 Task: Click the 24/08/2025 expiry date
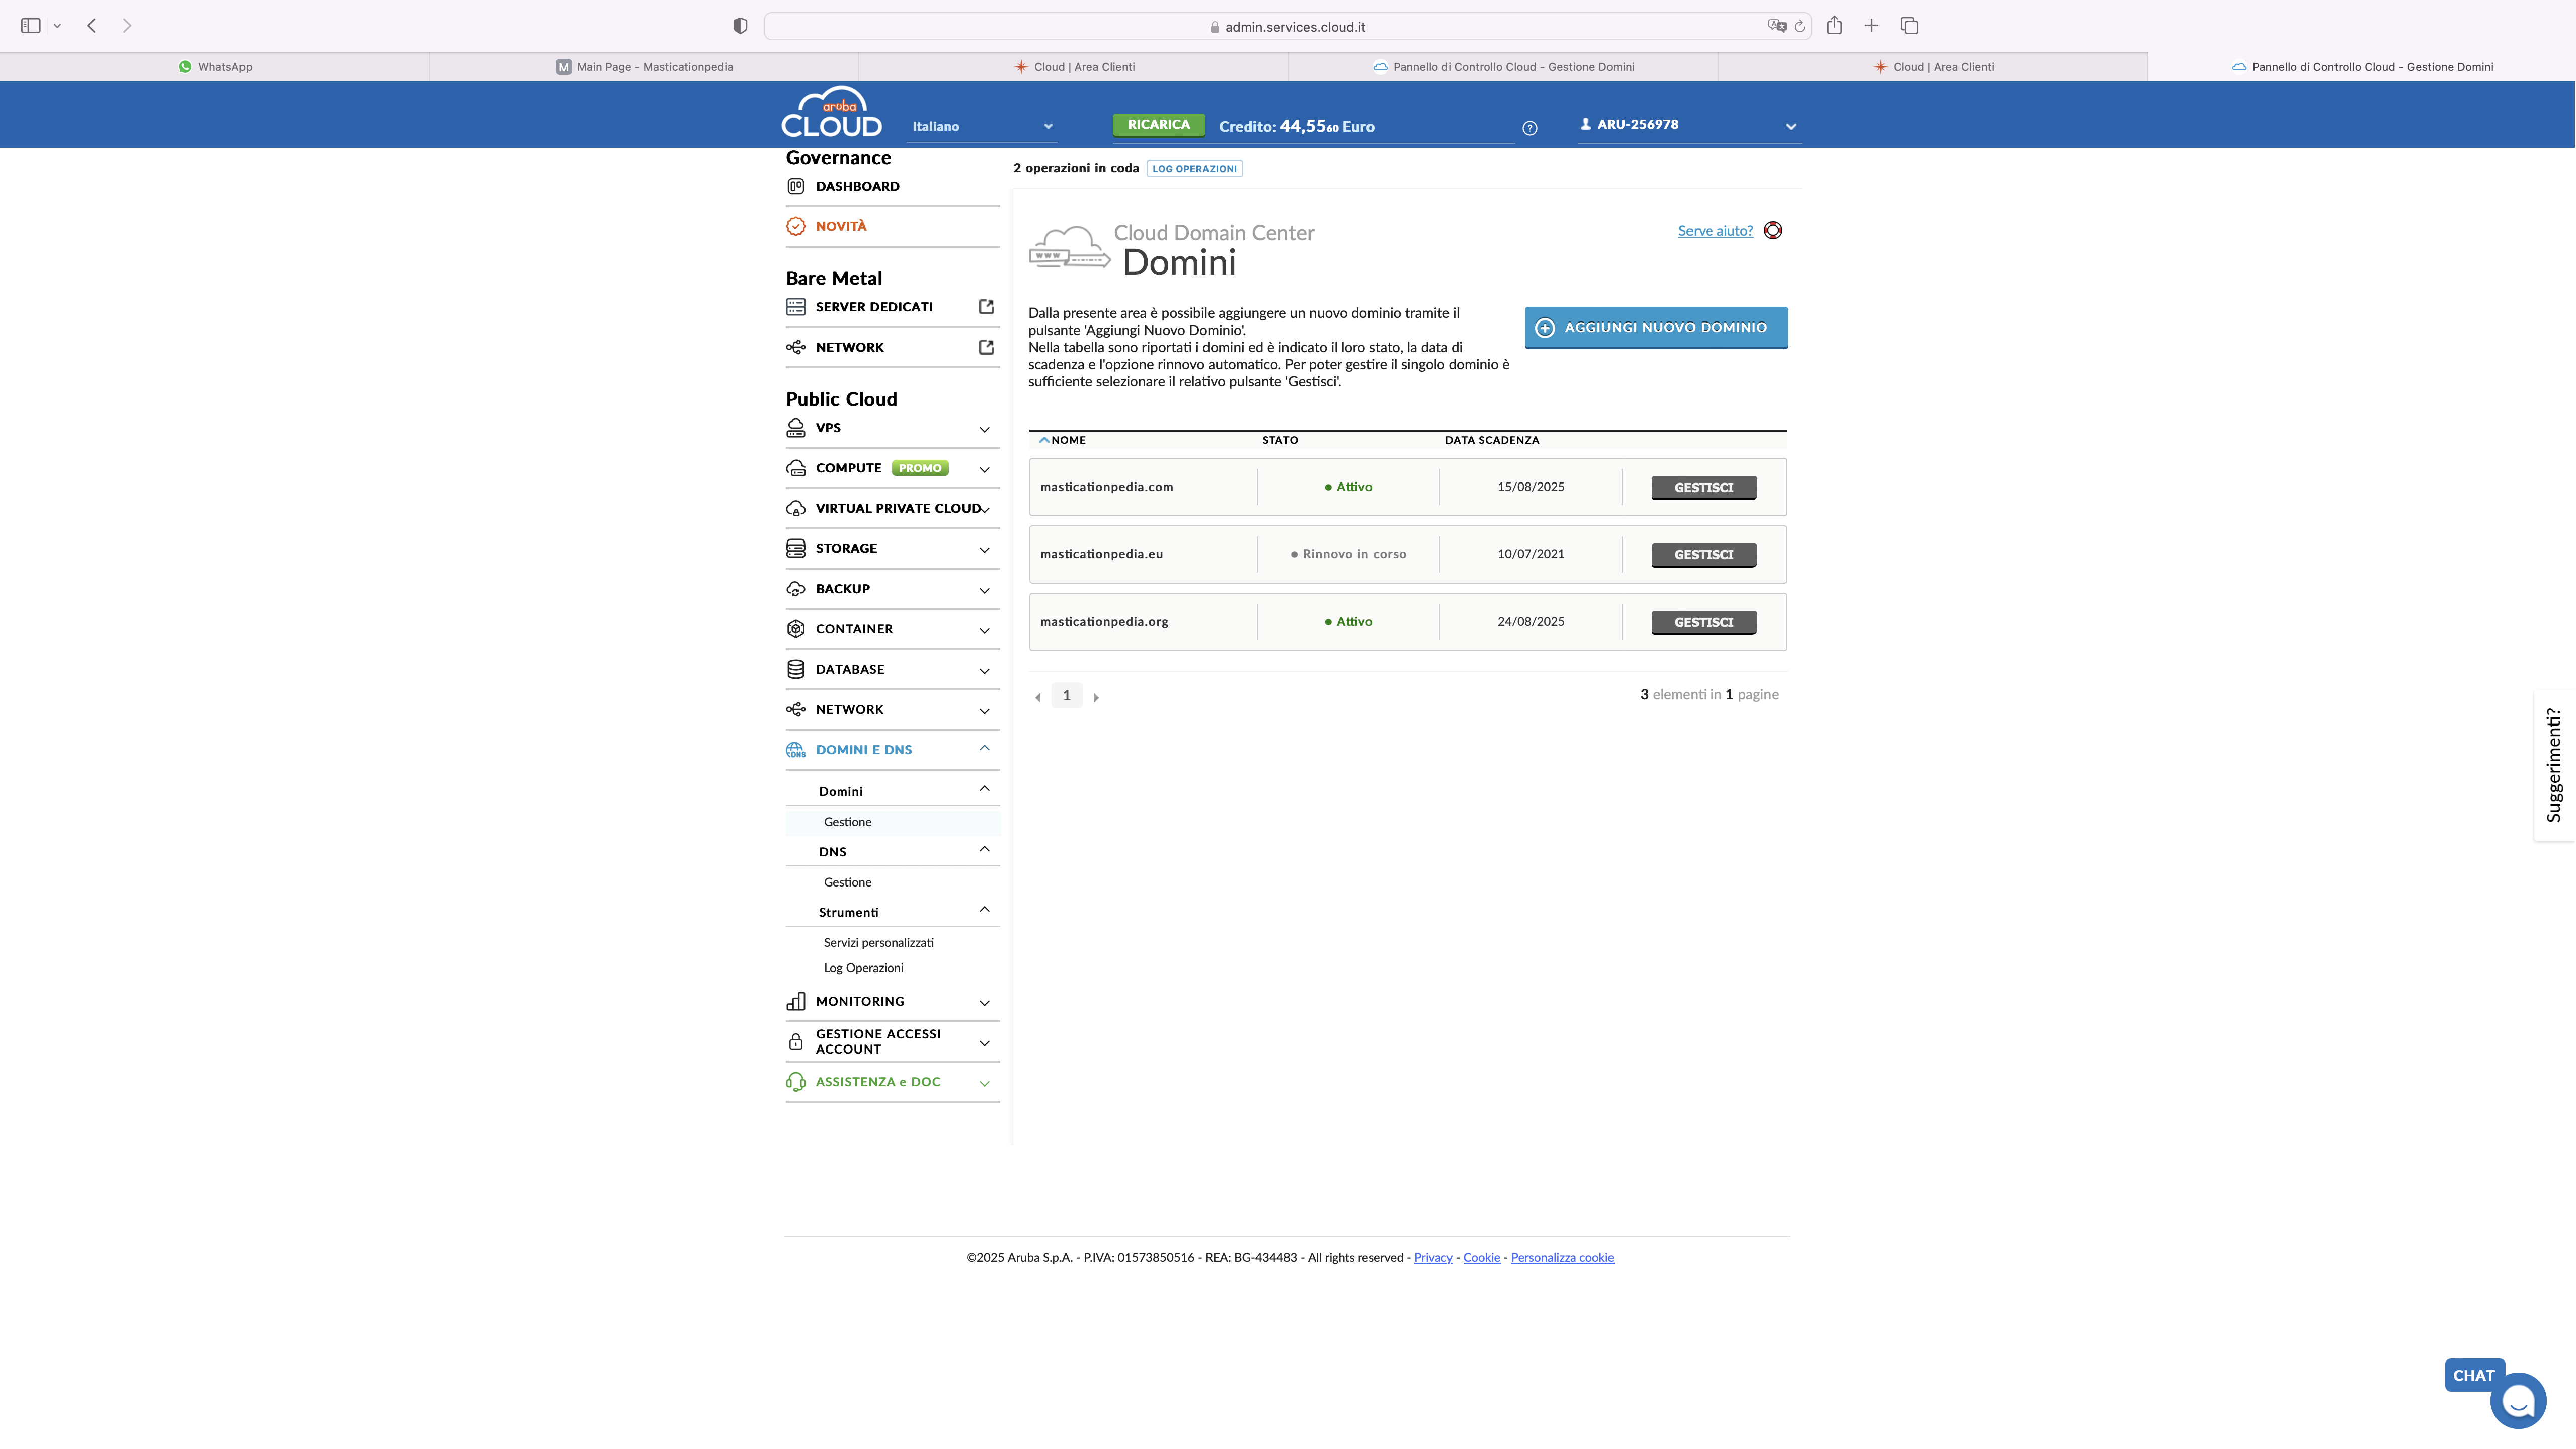tap(1530, 621)
